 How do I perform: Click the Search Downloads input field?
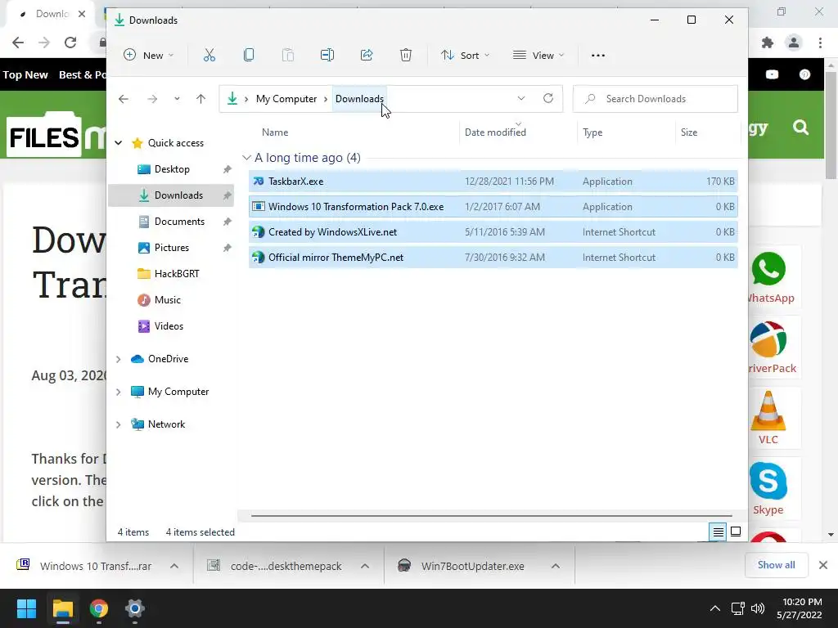click(656, 99)
